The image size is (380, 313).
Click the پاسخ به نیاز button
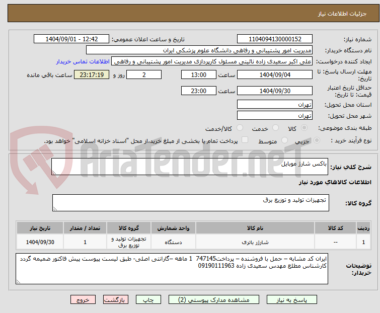pyautogui.click(x=291, y=300)
